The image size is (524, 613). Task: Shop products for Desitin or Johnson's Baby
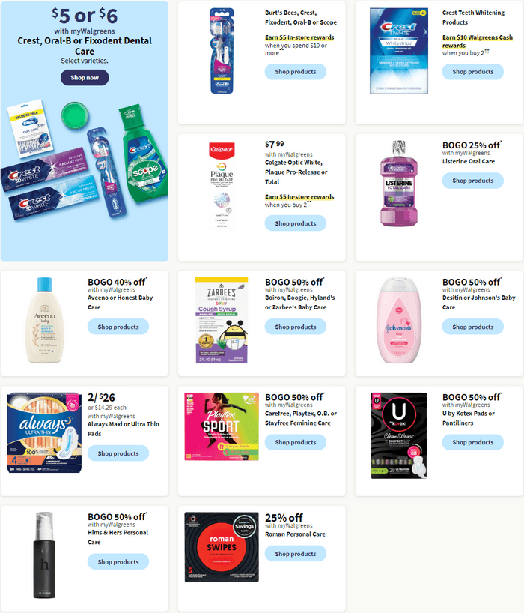(x=472, y=327)
